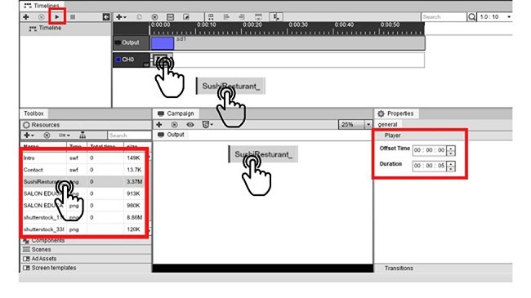Expand the Scenes section
The width and height of the screenshot is (531, 298).
click(86, 250)
